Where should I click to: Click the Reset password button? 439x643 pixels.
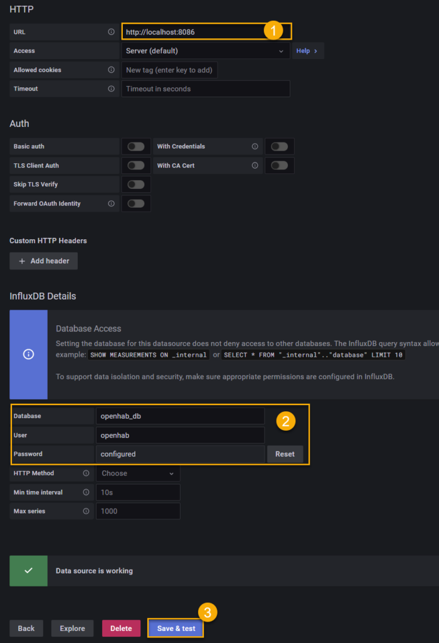coord(285,454)
